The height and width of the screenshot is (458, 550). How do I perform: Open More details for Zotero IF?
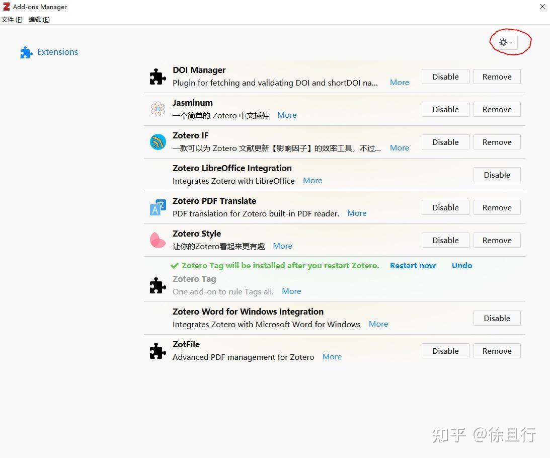pos(399,147)
